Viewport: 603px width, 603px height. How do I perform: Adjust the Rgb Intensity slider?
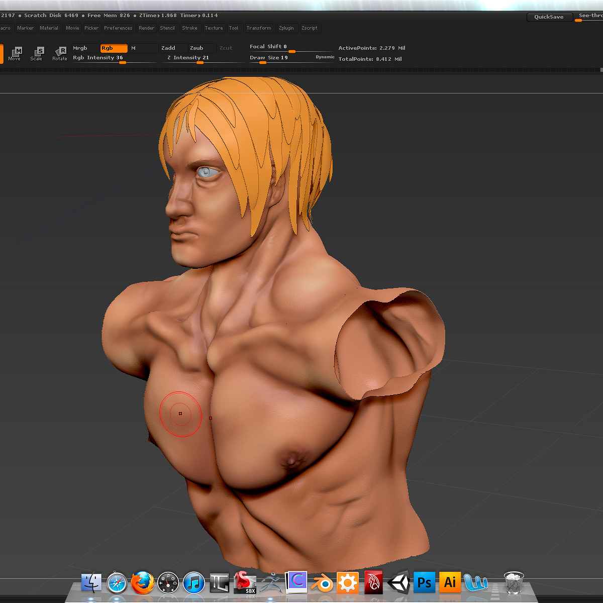click(115, 59)
